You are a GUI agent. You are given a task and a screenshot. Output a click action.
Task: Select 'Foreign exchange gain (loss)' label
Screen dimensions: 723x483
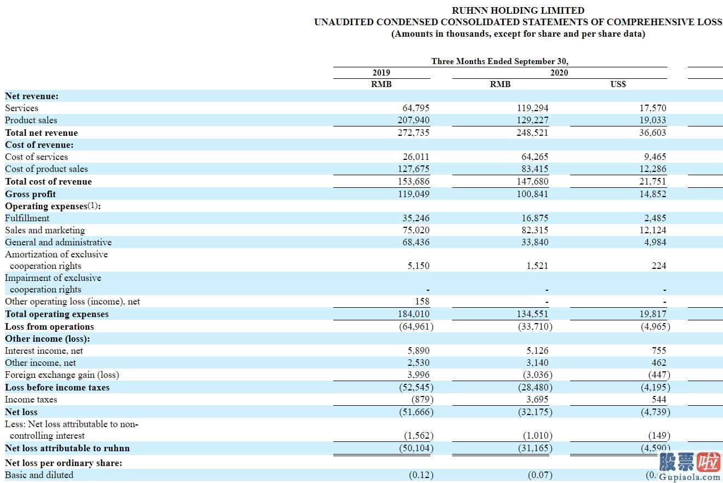coord(62,375)
